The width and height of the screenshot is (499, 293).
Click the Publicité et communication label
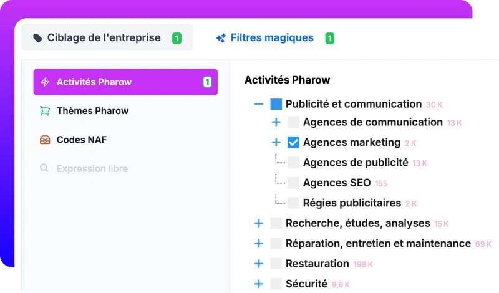(354, 104)
